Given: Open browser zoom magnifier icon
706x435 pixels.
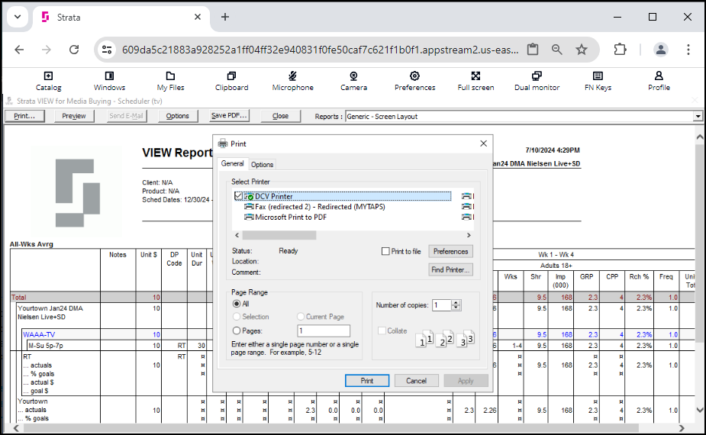Looking at the screenshot, I should [x=557, y=50].
